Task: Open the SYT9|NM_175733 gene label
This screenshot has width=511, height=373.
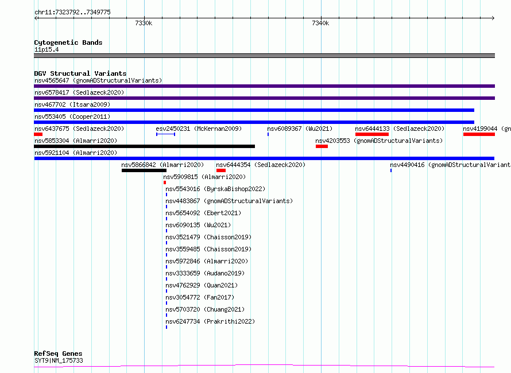Action: pos(59,360)
